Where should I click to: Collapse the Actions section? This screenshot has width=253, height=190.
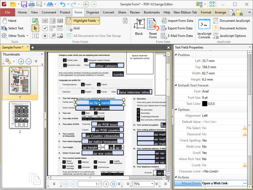pos(176,177)
